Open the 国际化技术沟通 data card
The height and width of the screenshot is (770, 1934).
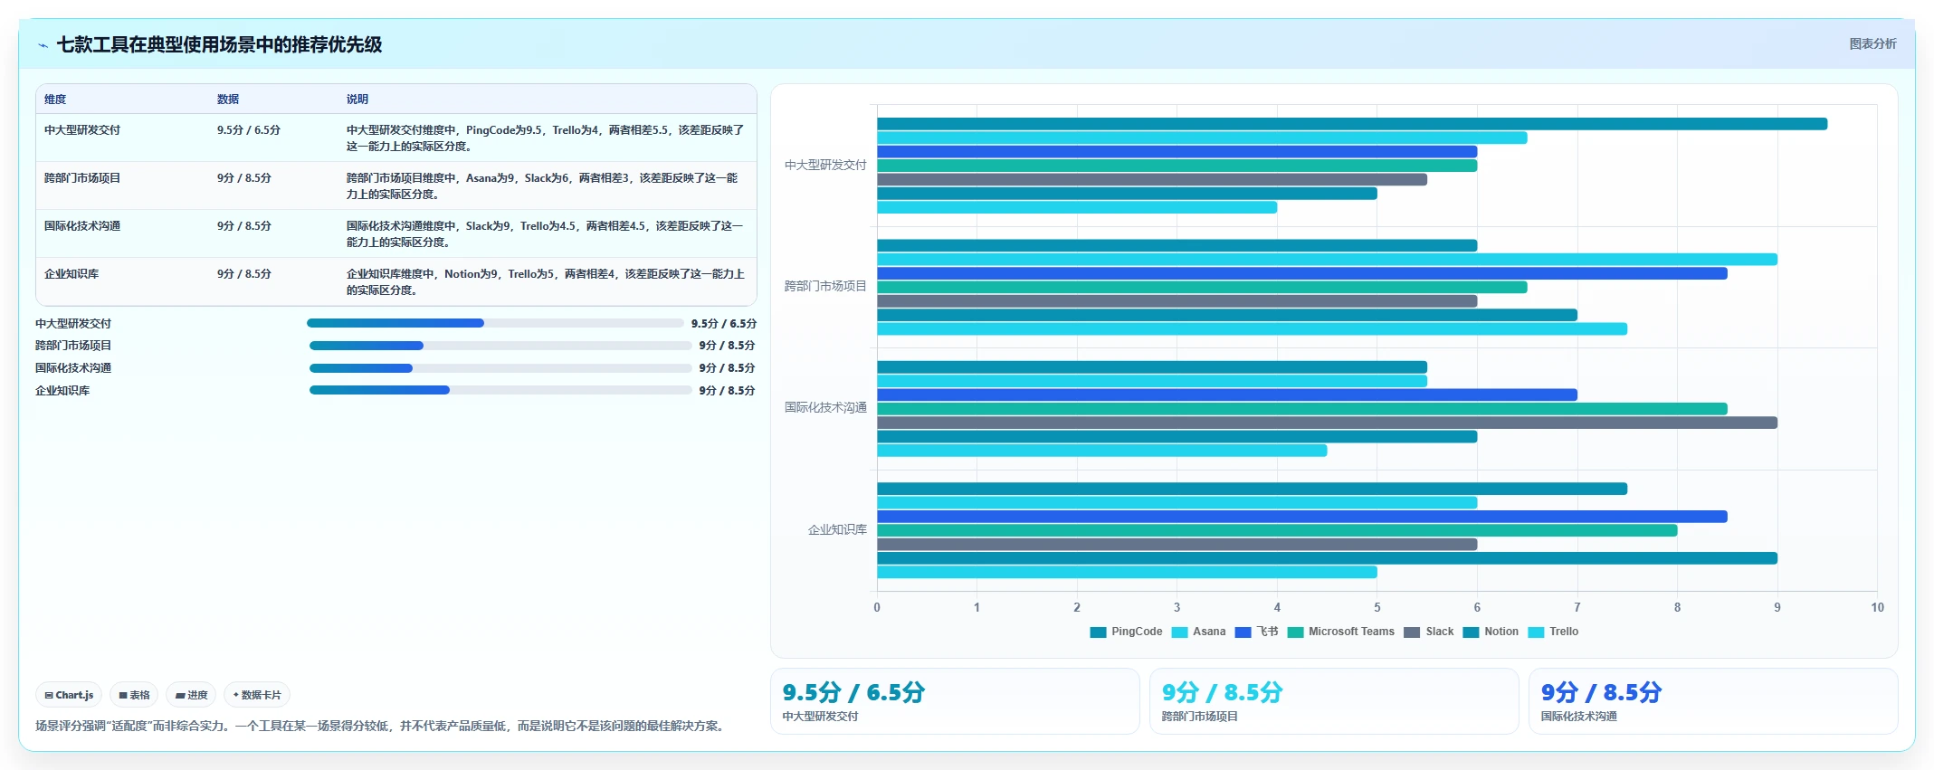(x=1713, y=701)
